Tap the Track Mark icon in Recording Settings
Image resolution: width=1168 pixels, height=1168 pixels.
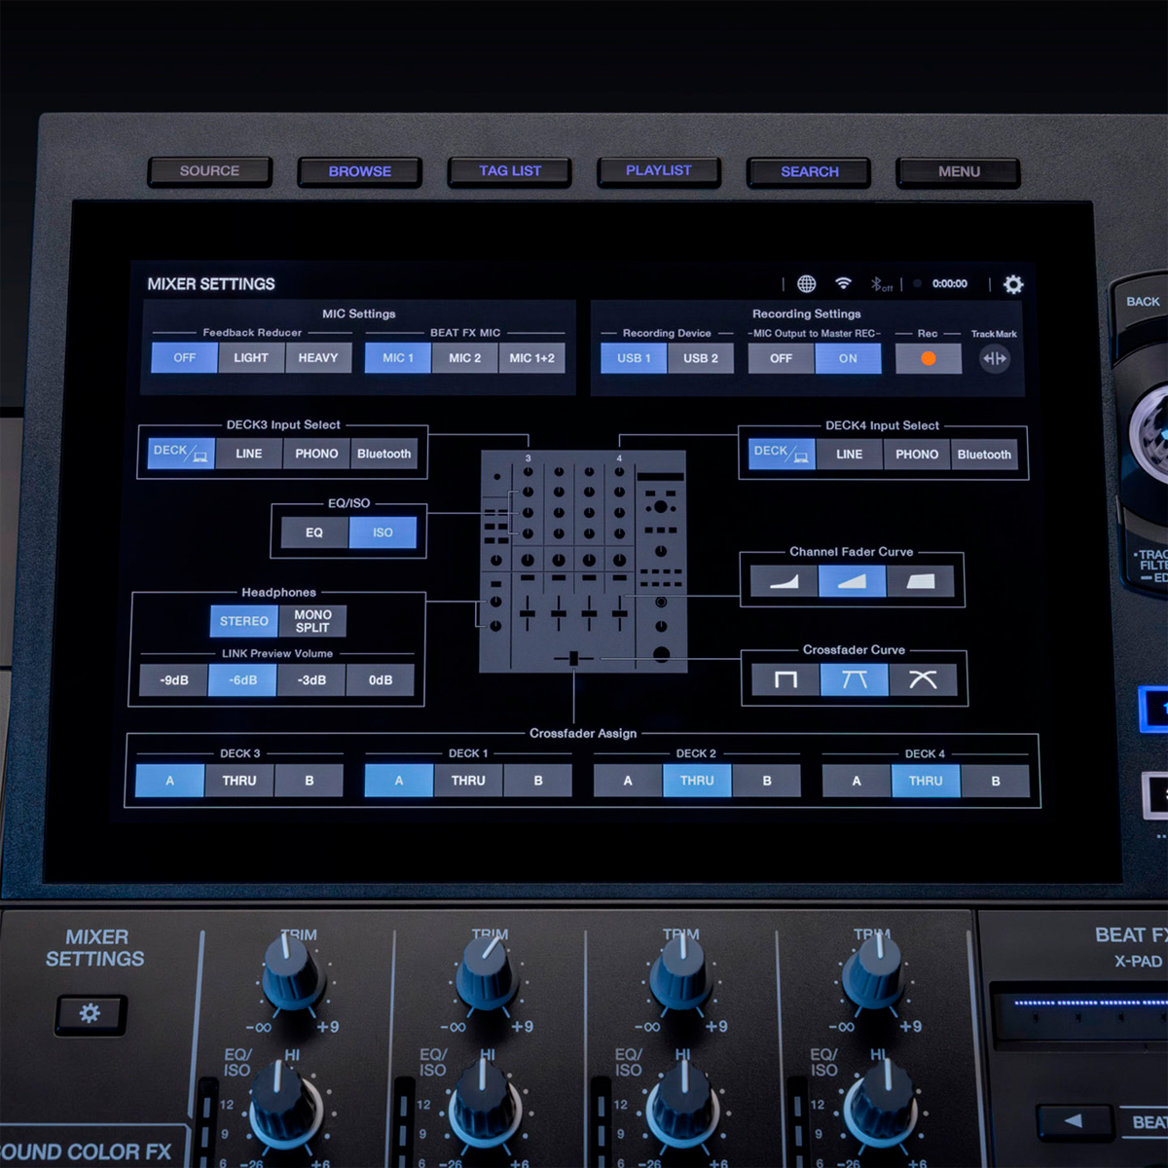point(994,358)
